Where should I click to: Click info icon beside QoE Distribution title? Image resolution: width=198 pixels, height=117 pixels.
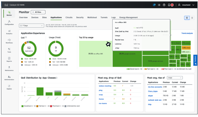[57, 78]
